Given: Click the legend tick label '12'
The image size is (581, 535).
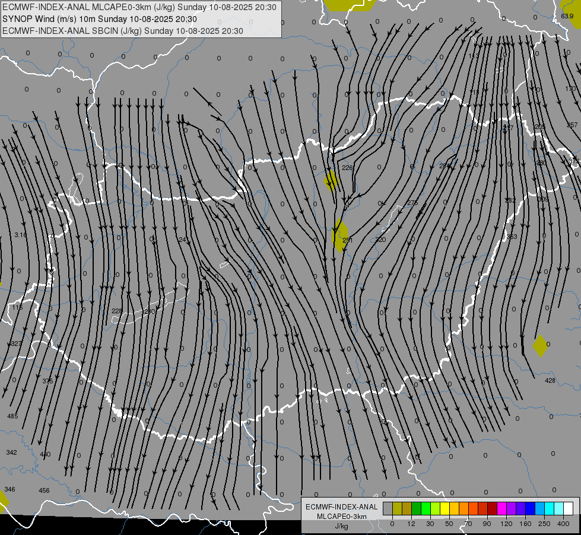Looking at the screenshot, I should 411,524.
